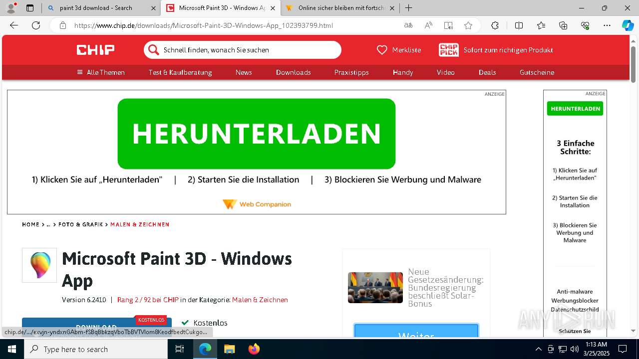Open the Video section
This screenshot has height=359, width=639.
pos(446,72)
